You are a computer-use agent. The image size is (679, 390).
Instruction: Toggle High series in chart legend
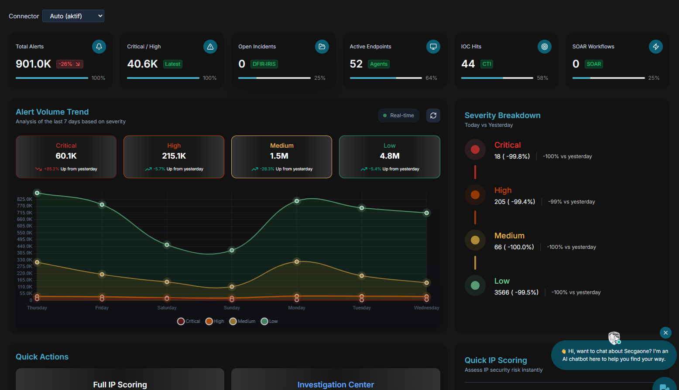215,321
